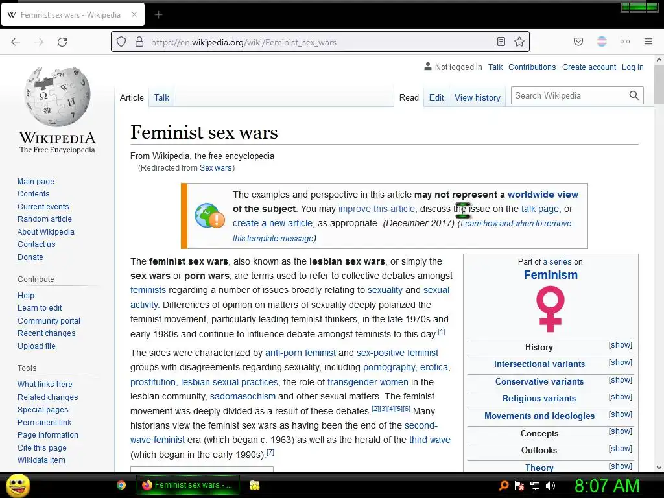Click Create account link
The width and height of the screenshot is (664, 498).
tap(589, 67)
